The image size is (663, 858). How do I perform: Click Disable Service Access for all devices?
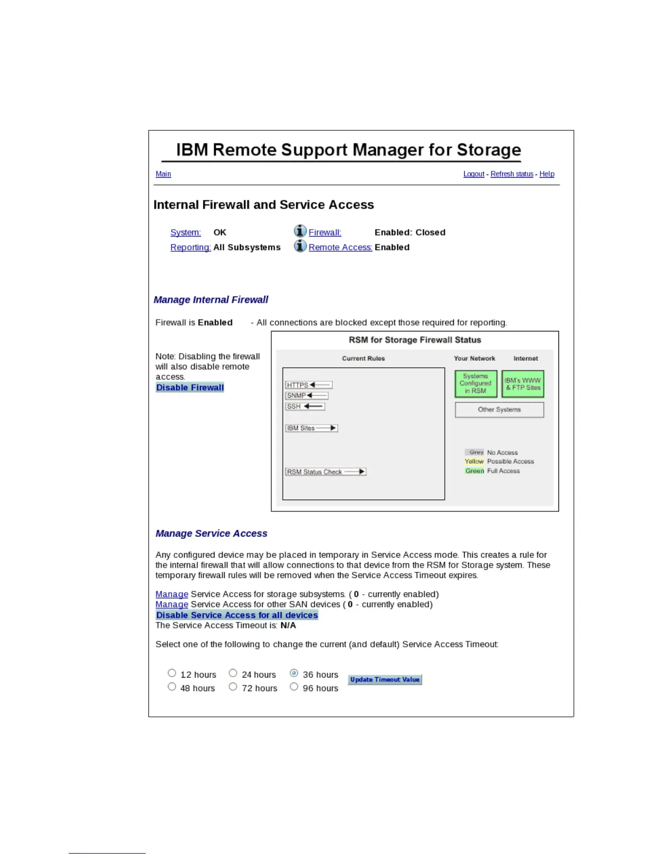(x=237, y=615)
